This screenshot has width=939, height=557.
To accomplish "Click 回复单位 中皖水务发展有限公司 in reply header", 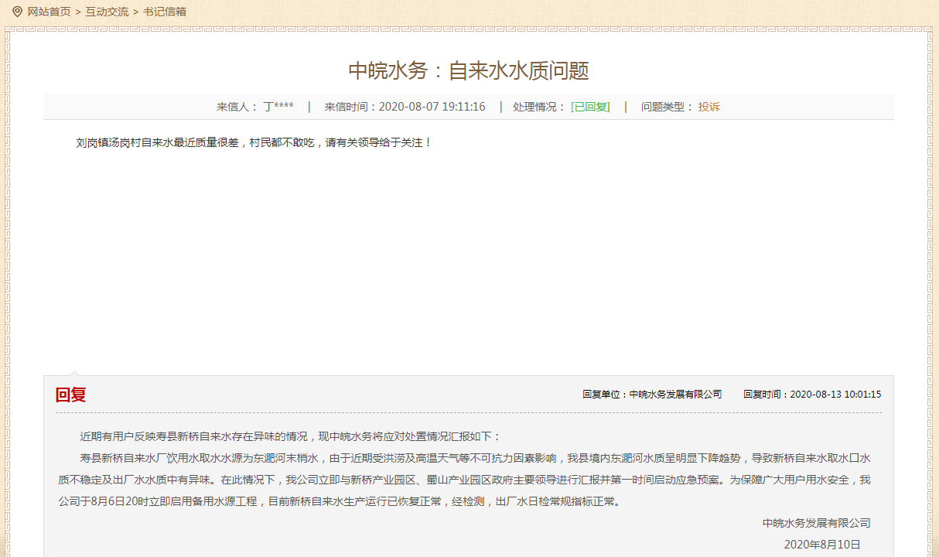I will (x=652, y=395).
